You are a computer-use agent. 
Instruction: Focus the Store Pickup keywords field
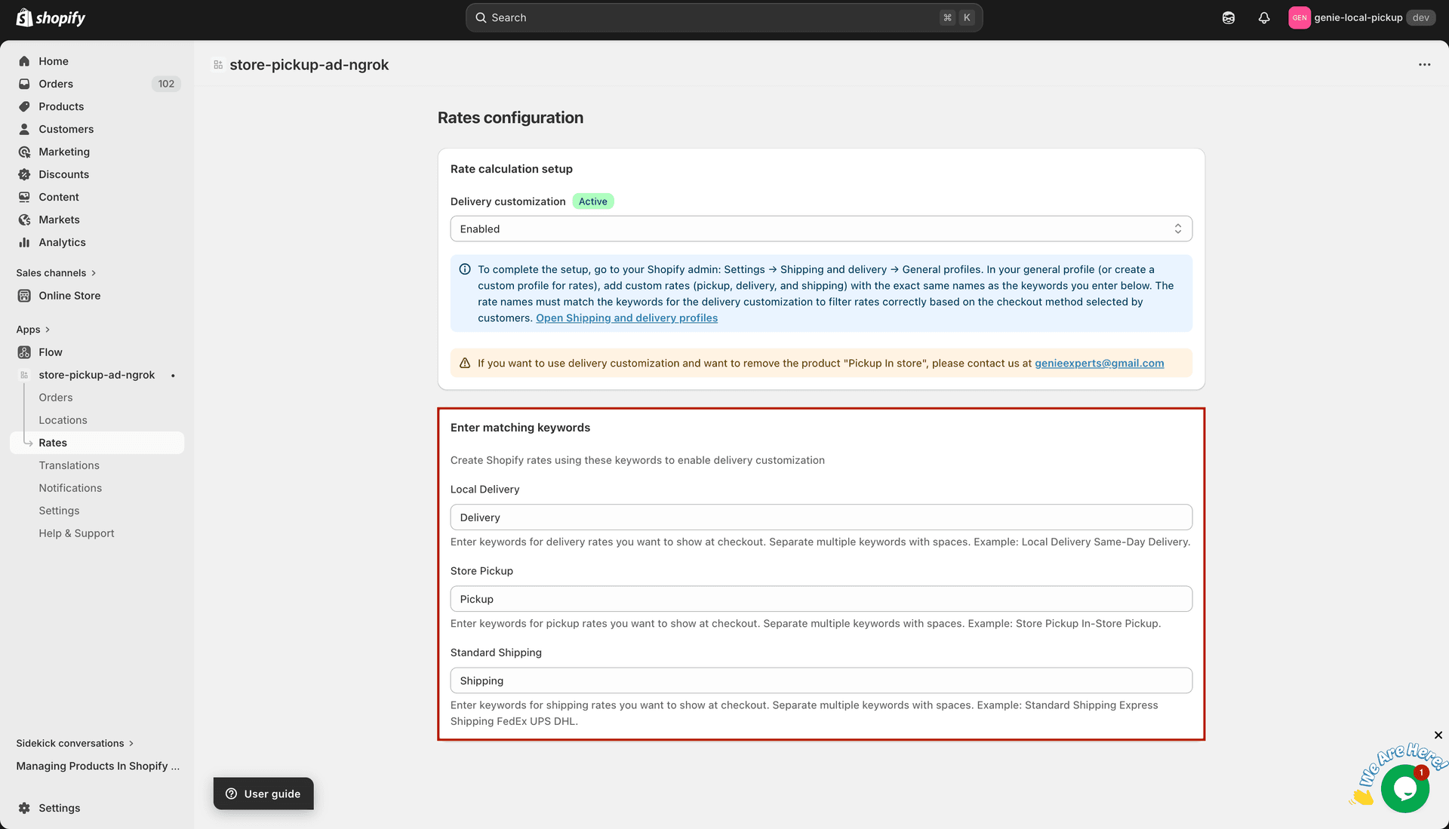click(x=820, y=599)
